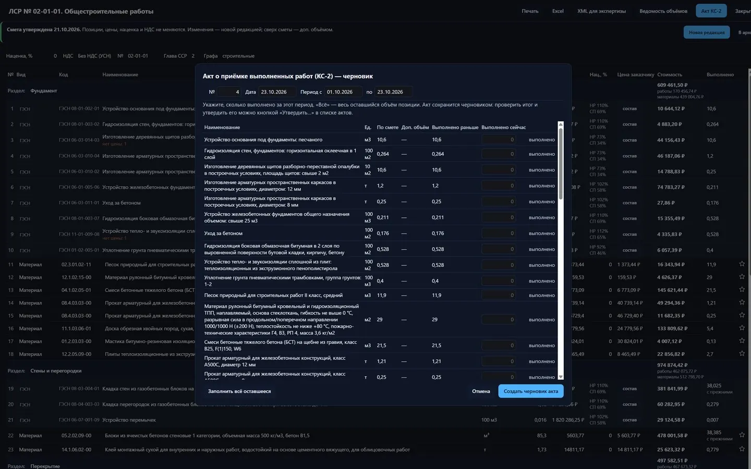
Task: Mark Уход за бетоном as выполнено
Action: coord(541,233)
